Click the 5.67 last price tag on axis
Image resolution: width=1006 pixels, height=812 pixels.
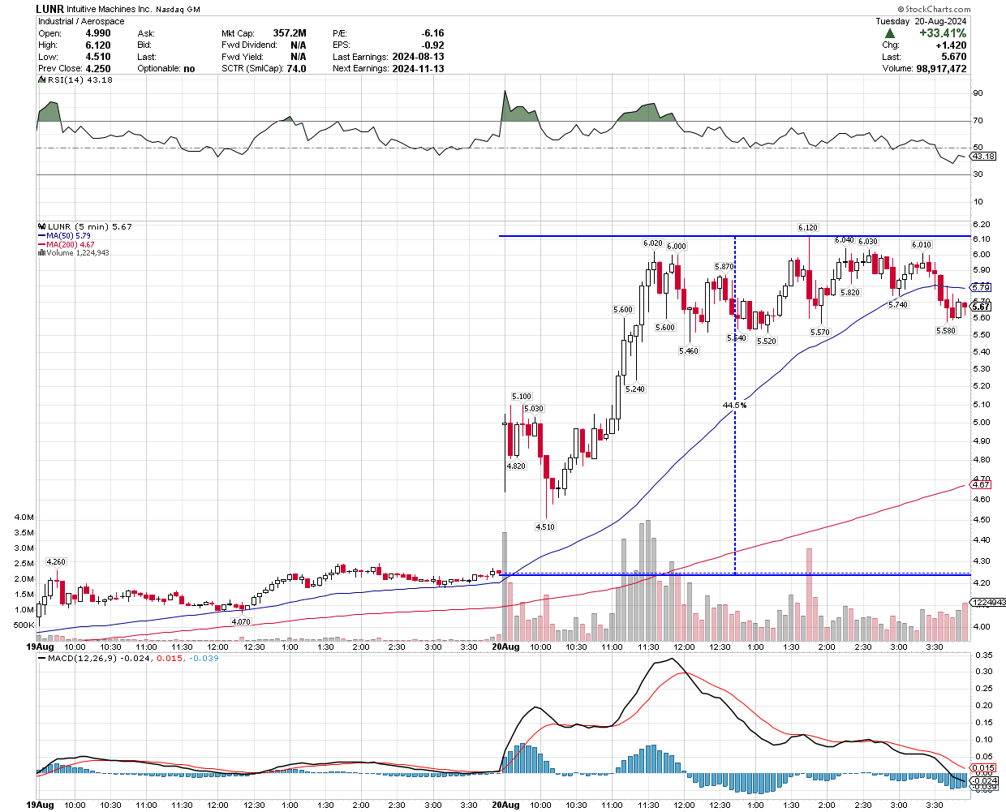point(981,307)
